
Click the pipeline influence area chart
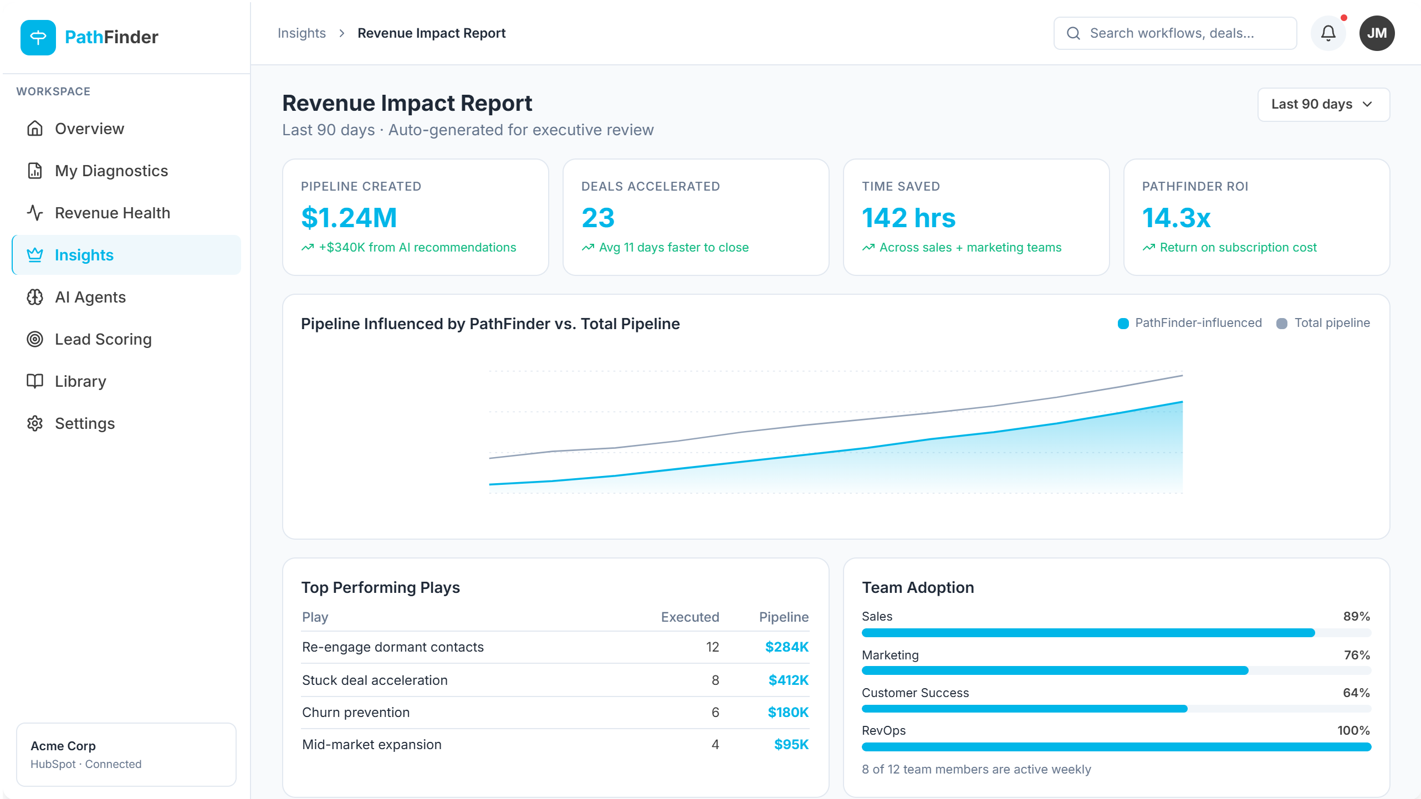click(836, 432)
